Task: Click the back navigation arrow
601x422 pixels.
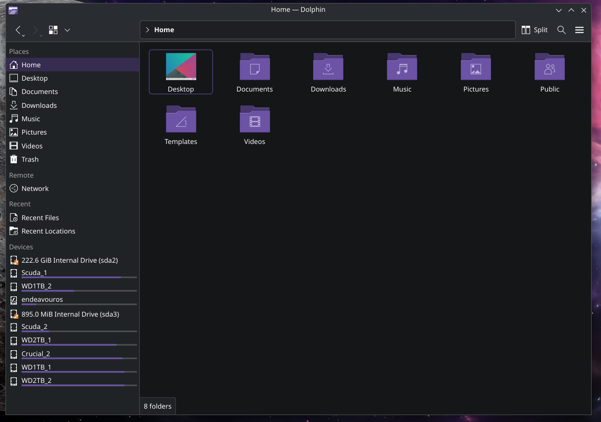Action: [18, 30]
